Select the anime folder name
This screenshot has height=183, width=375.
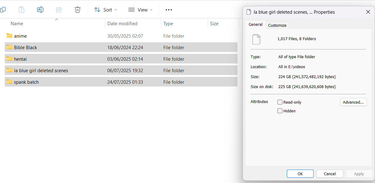pyautogui.click(x=20, y=36)
